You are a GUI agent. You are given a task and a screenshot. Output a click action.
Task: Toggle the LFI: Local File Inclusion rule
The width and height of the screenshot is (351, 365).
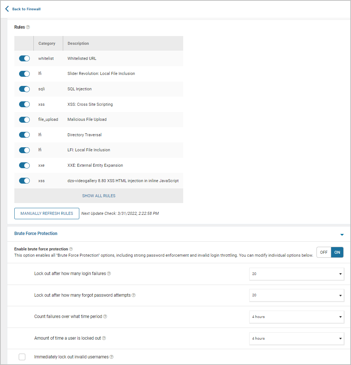point(25,150)
